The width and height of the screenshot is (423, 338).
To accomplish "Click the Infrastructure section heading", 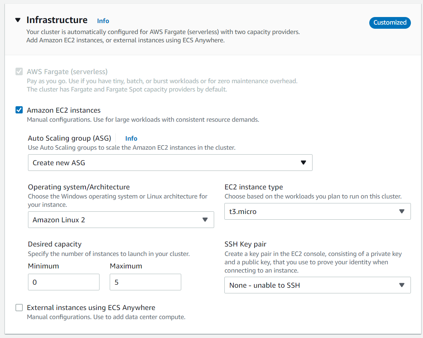I will pyautogui.click(x=57, y=20).
